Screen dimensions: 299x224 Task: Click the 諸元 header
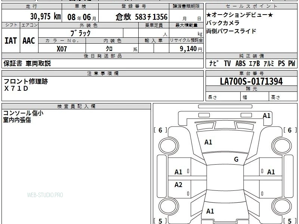251,88
